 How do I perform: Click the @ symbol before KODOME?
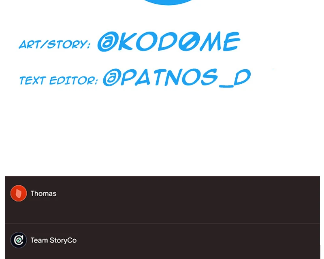point(107,42)
